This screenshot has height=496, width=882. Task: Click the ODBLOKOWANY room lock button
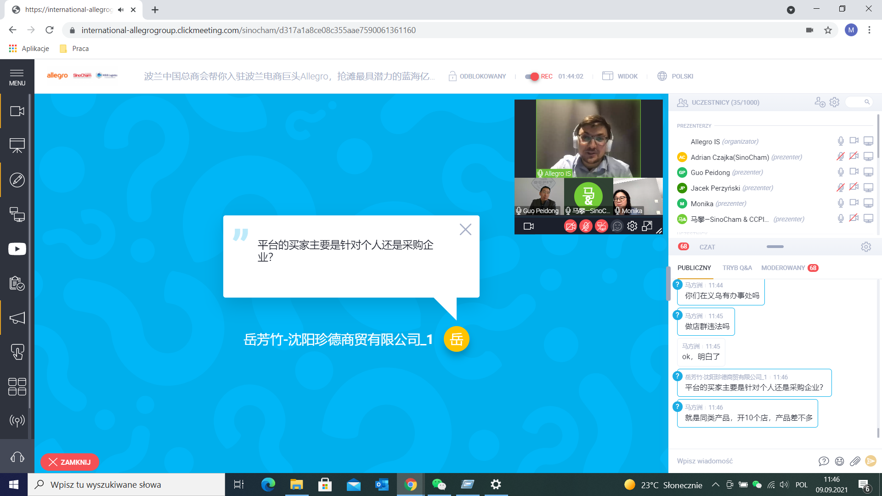pyautogui.click(x=477, y=76)
